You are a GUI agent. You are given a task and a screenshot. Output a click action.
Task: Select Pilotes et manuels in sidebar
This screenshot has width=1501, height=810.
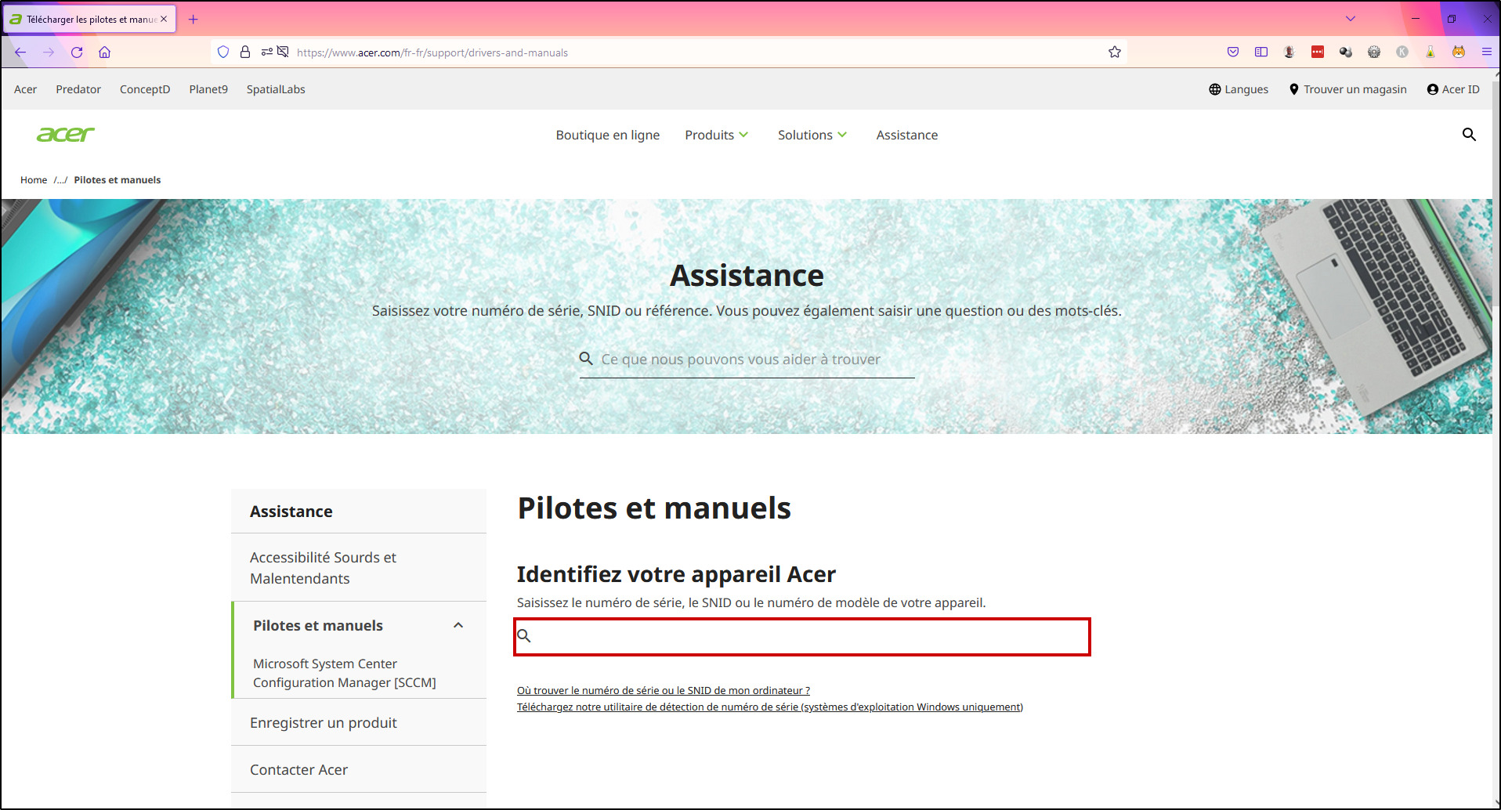tap(318, 626)
